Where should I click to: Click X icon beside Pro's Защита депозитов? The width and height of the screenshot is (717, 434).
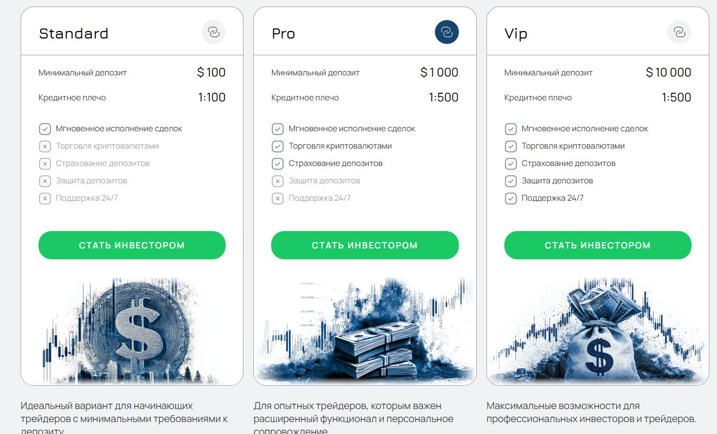(278, 181)
